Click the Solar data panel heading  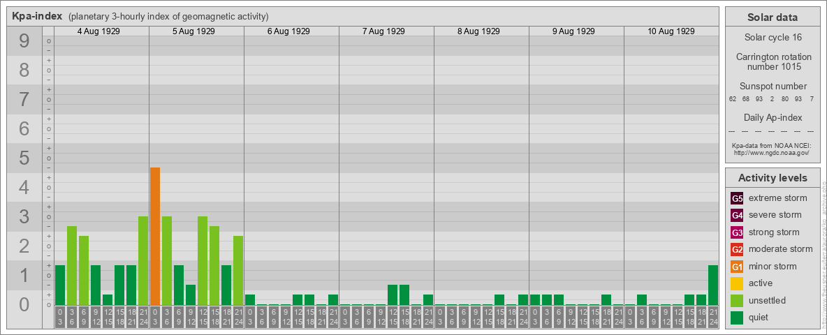(773, 17)
